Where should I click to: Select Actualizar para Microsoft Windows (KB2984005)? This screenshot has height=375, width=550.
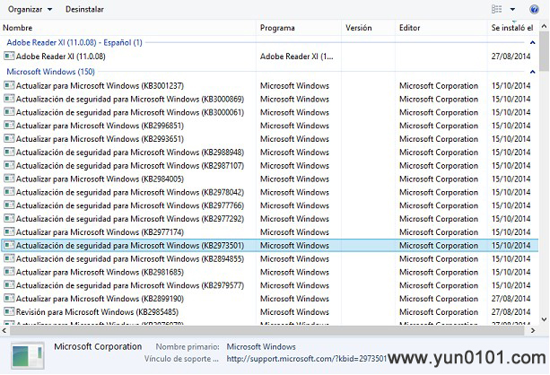point(100,179)
